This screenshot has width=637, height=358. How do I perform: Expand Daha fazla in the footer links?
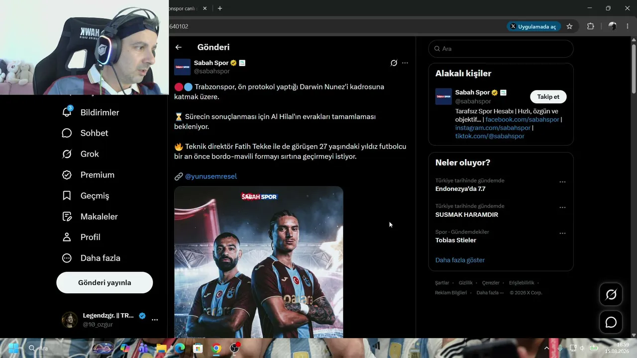click(x=490, y=293)
